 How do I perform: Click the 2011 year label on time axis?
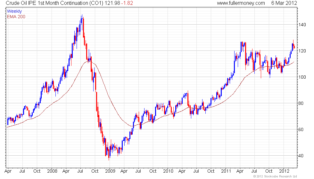coord(226,171)
